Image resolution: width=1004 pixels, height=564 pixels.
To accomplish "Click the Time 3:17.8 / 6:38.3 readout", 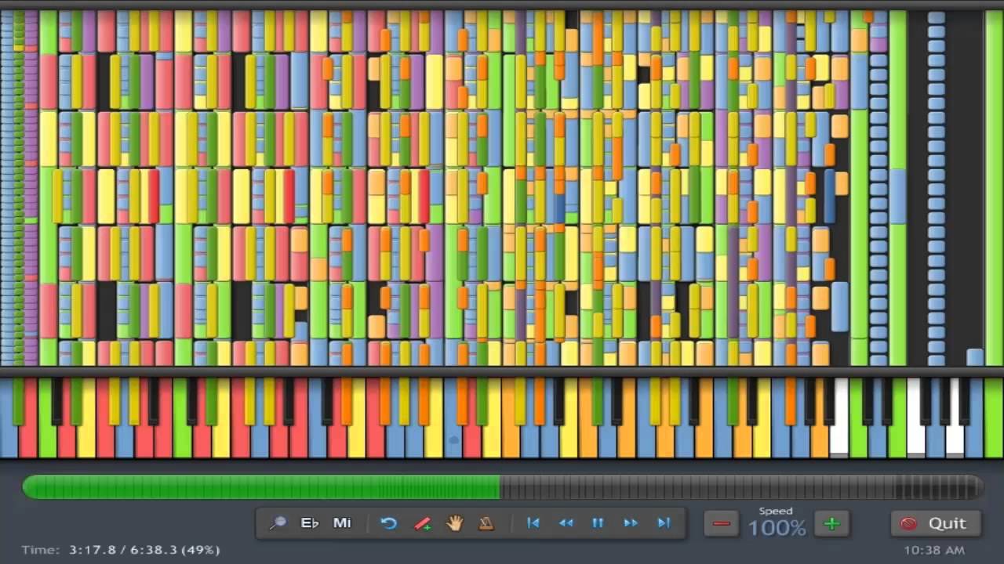I will [121, 550].
